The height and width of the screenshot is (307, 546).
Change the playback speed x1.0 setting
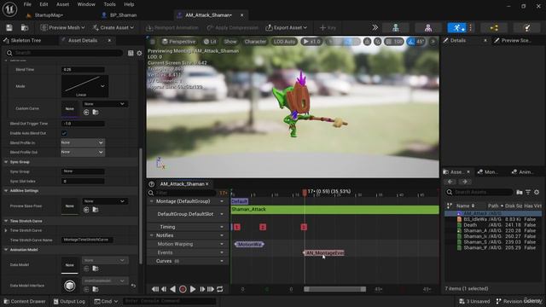311,42
